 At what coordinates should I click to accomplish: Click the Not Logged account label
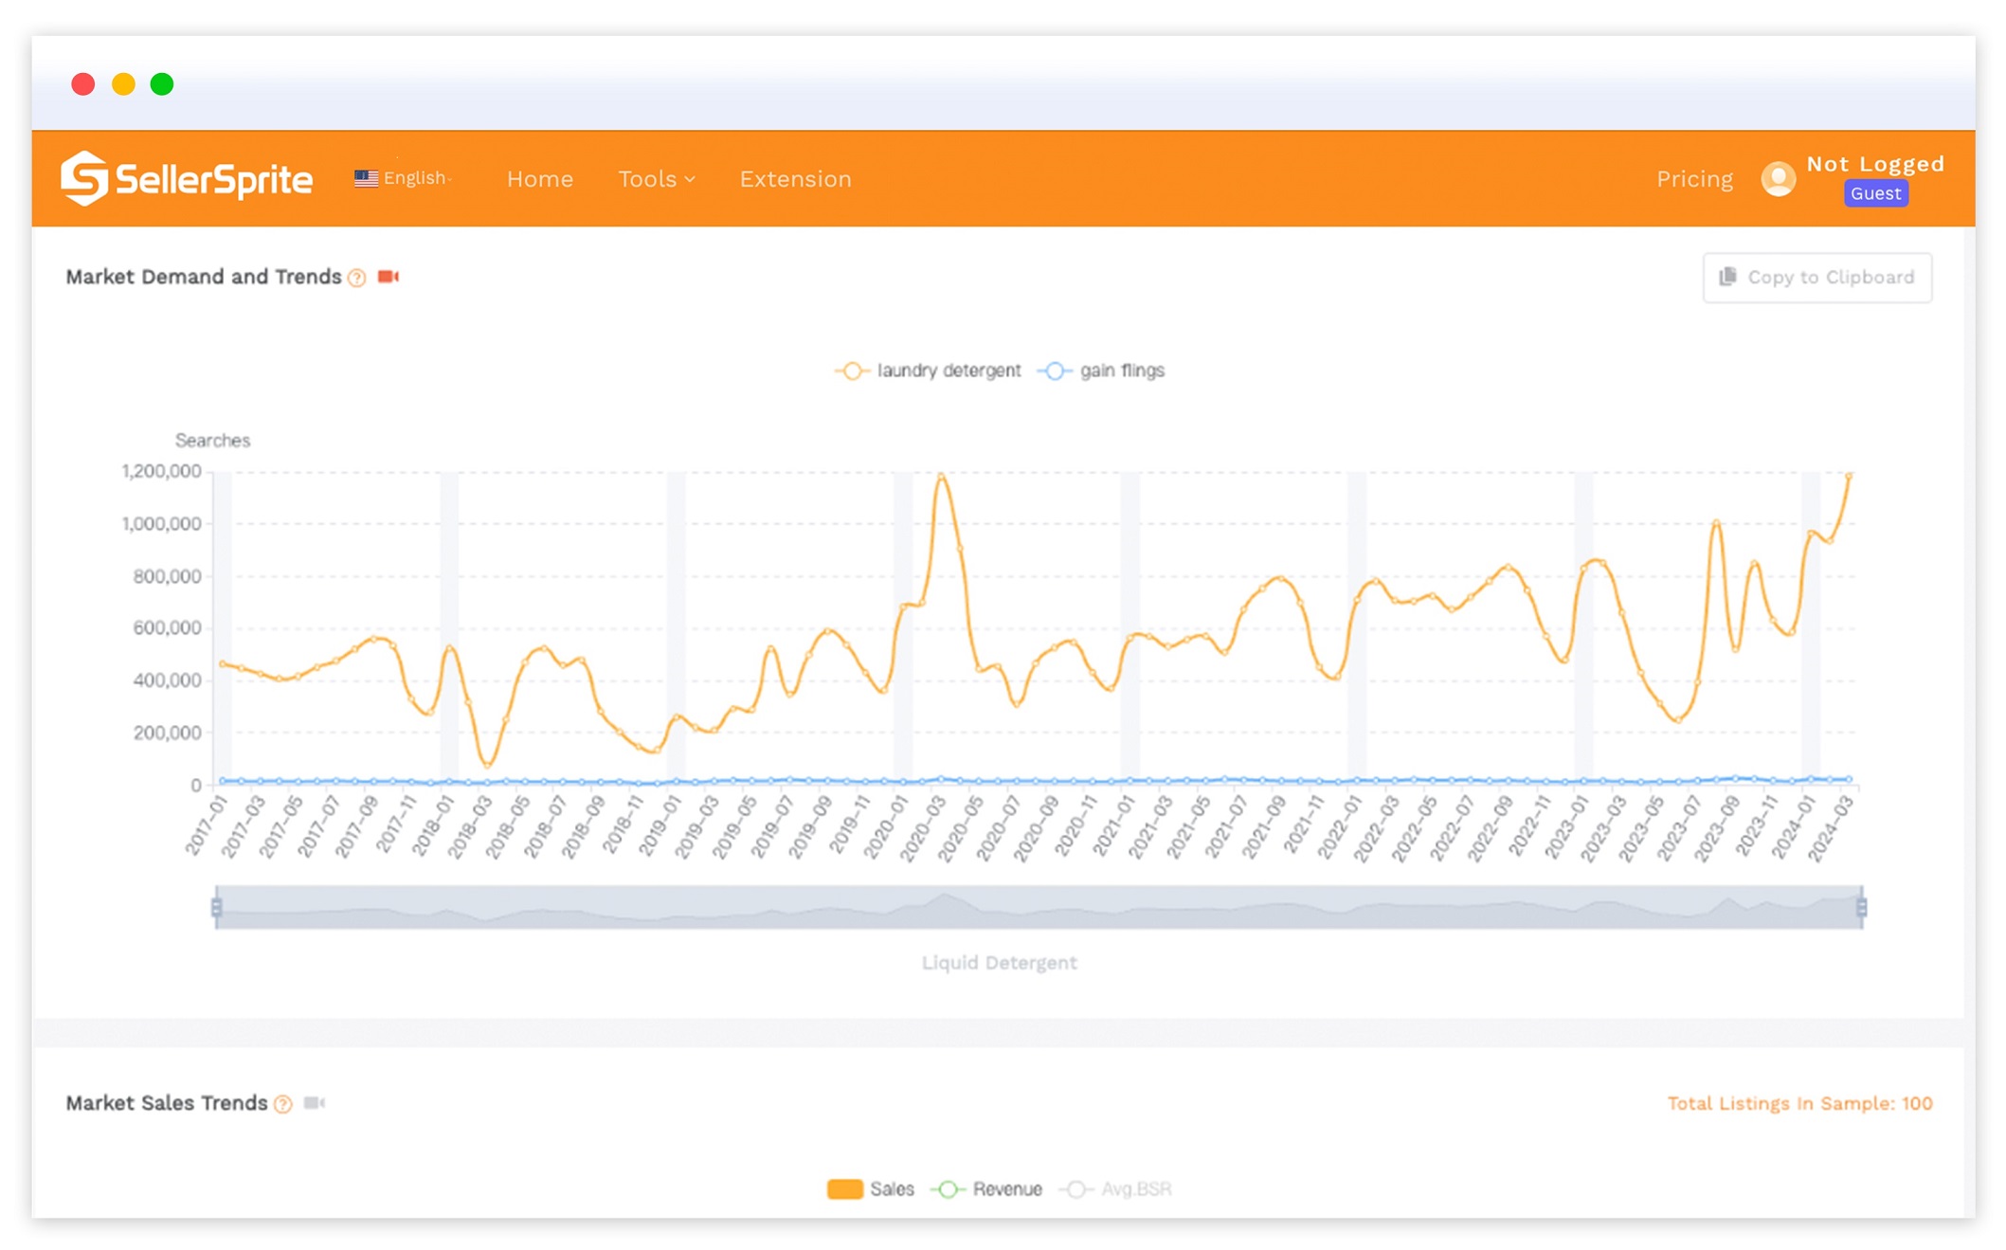1875,164
